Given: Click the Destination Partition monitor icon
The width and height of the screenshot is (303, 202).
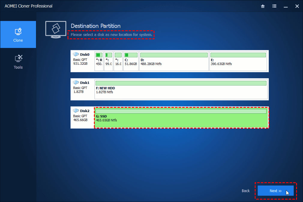Looking at the screenshot, I should tap(56, 30).
